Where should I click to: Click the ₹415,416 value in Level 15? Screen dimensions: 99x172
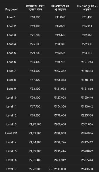(60, 151)
